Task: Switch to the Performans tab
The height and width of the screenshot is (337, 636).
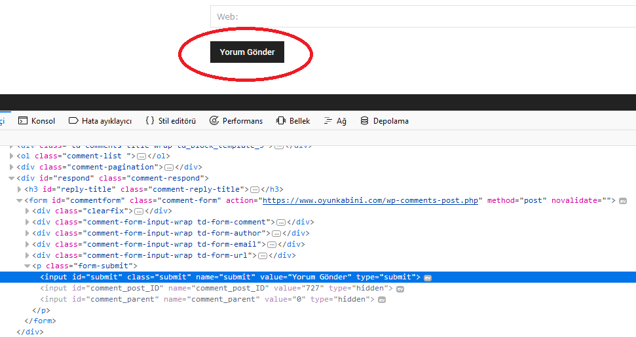Action: click(x=236, y=120)
